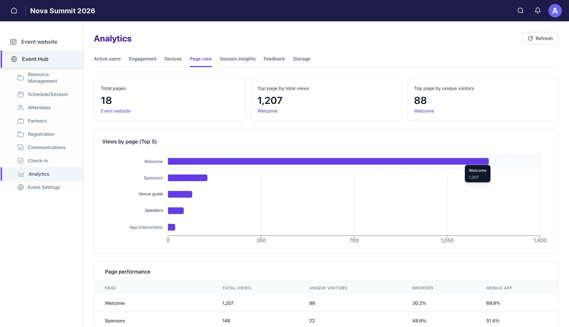Click the 48.6% browser value
The height and width of the screenshot is (327, 569).
click(x=419, y=321)
